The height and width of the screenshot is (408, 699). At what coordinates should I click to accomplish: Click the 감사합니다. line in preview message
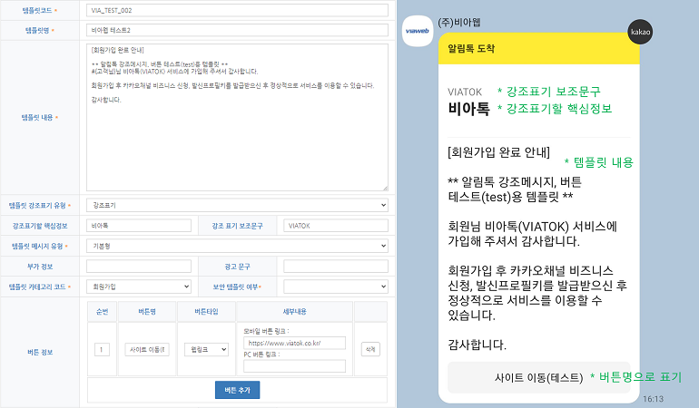tap(477, 345)
